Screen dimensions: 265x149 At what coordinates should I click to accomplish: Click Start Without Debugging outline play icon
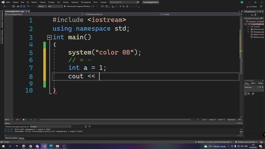tap(94, 7)
